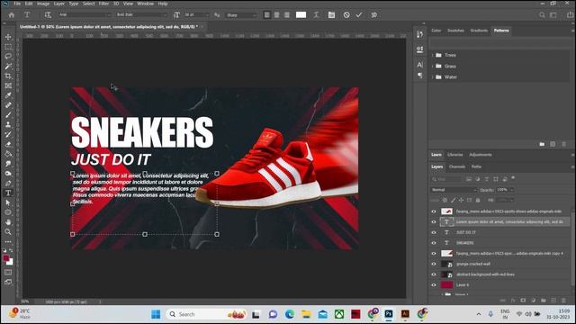Open the font size dropdown

pos(196,15)
